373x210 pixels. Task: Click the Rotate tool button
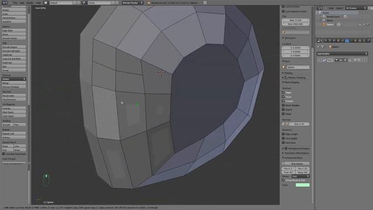coord(14,10)
